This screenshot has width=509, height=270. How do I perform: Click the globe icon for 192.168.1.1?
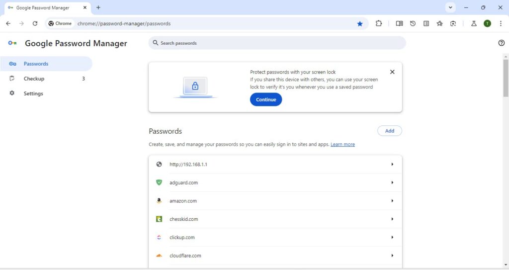pos(159,165)
